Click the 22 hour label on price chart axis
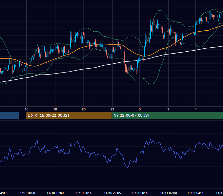223x196 pixels. coord(112,109)
